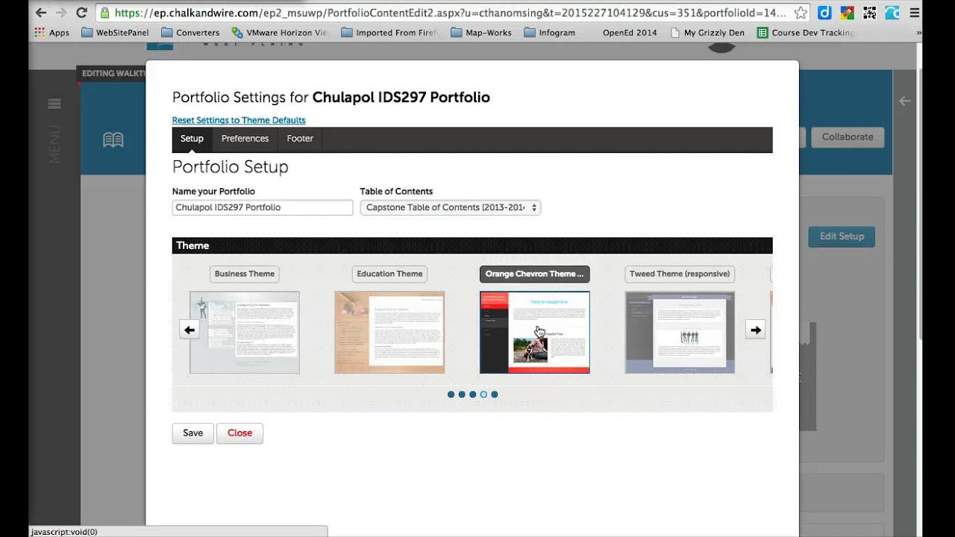Choose the Education Theme thumbnail

(389, 333)
